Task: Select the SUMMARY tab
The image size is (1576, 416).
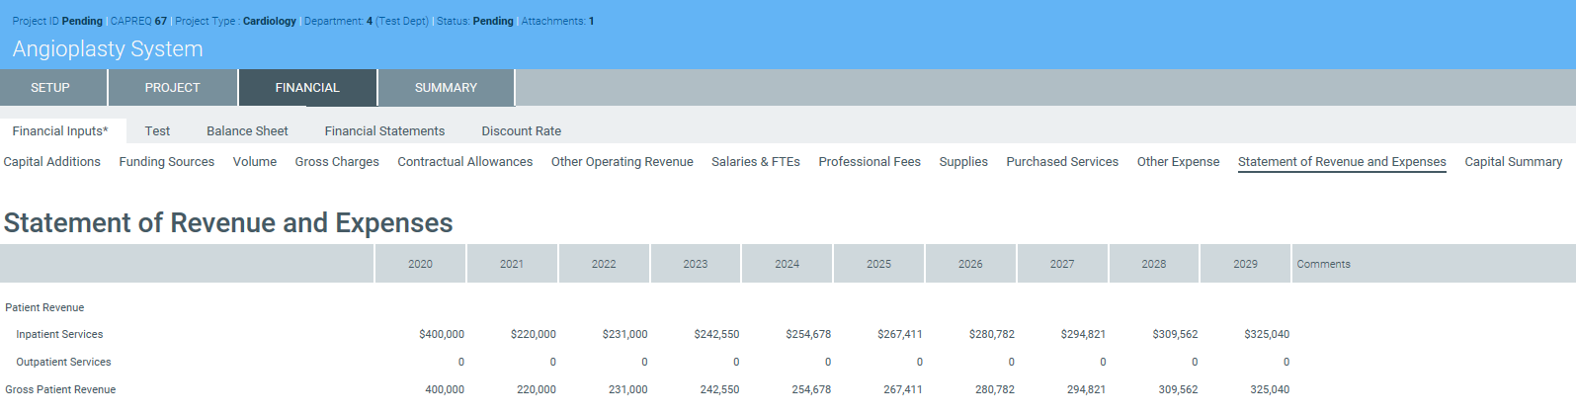Action: point(446,88)
